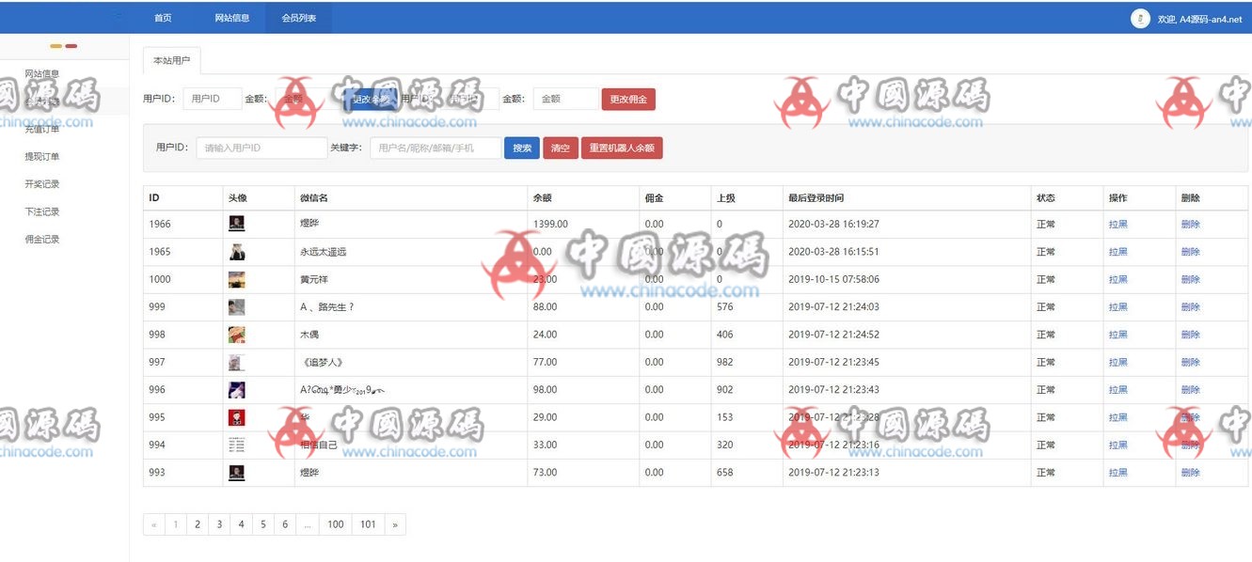The height and width of the screenshot is (562, 1252).
Task: Select the 会员列表 top navigation item
Action: coord(299,18)
